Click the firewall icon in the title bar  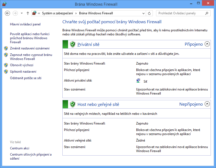click(4, 4)
